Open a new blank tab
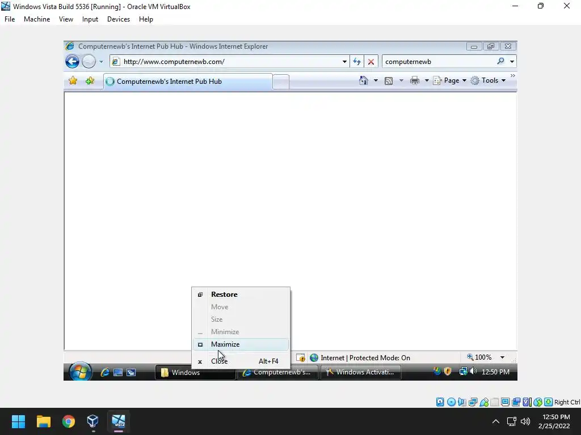 [x=281, y=82]
